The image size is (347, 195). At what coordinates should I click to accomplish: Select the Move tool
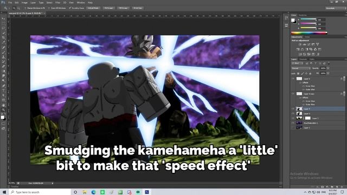[4, 18]
